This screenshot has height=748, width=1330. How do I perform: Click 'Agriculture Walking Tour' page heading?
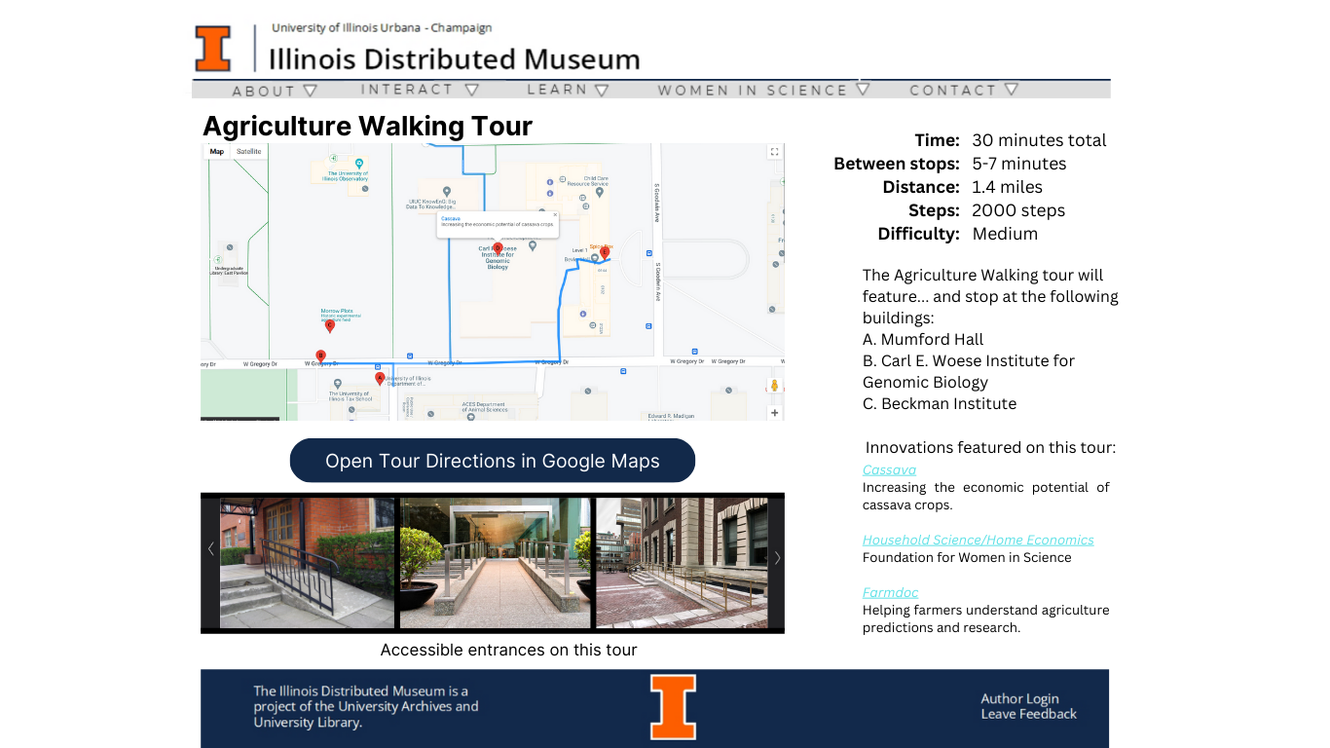click(367, 127)
